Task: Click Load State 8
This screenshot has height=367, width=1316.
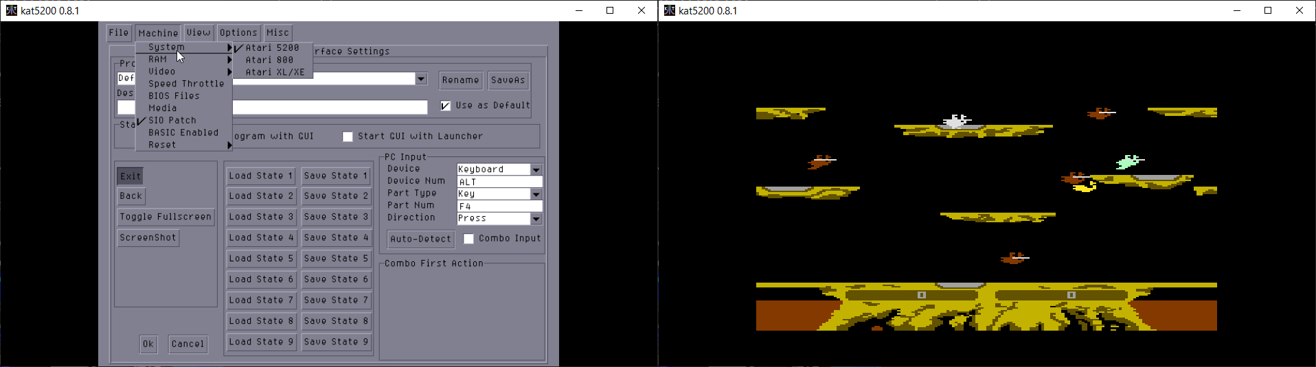Action: point(261,321)
